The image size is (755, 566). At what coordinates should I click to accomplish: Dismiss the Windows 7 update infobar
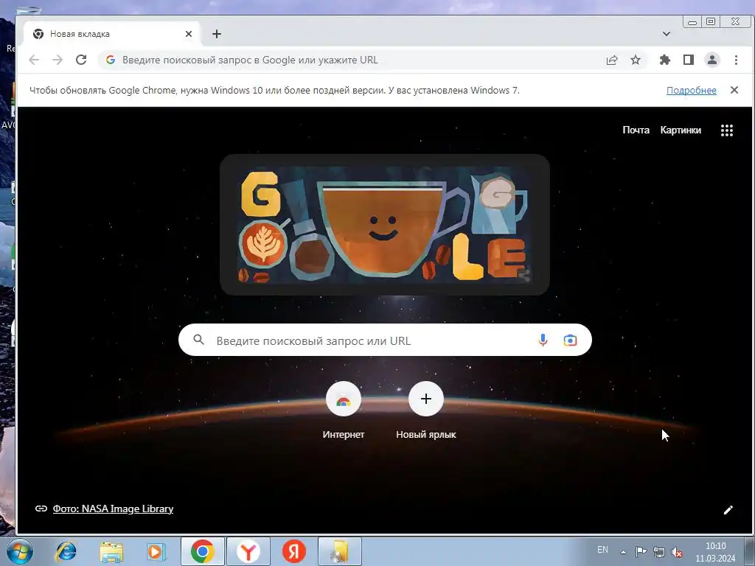point(734,90)
